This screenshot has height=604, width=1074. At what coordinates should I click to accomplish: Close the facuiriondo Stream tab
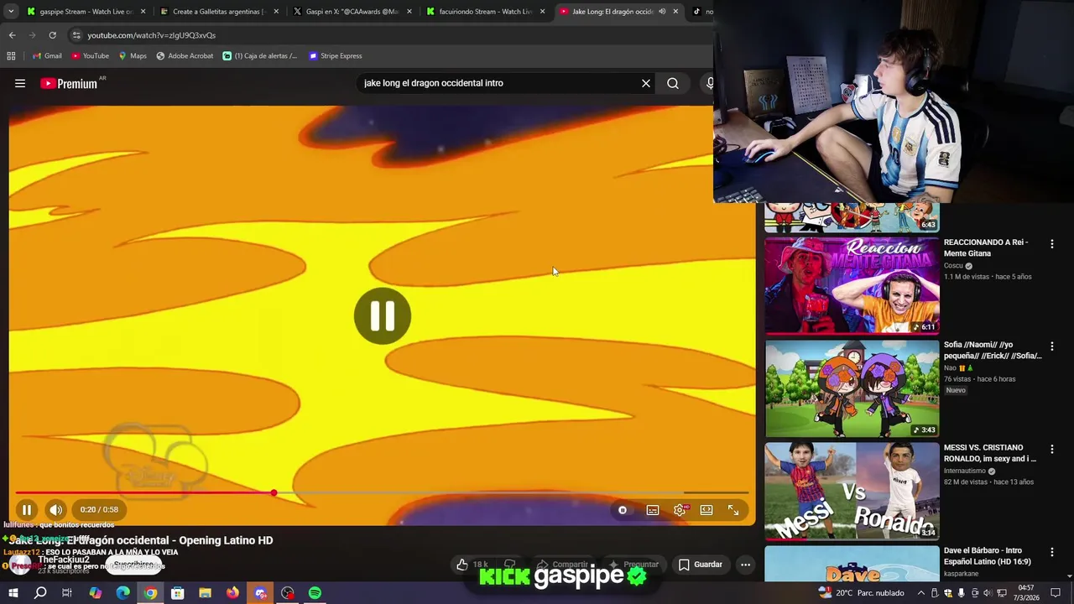[x=542, y=12]
